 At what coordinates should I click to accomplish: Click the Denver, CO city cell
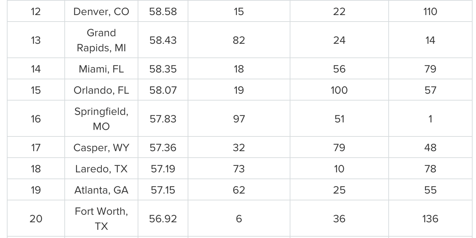click(101, 12)
